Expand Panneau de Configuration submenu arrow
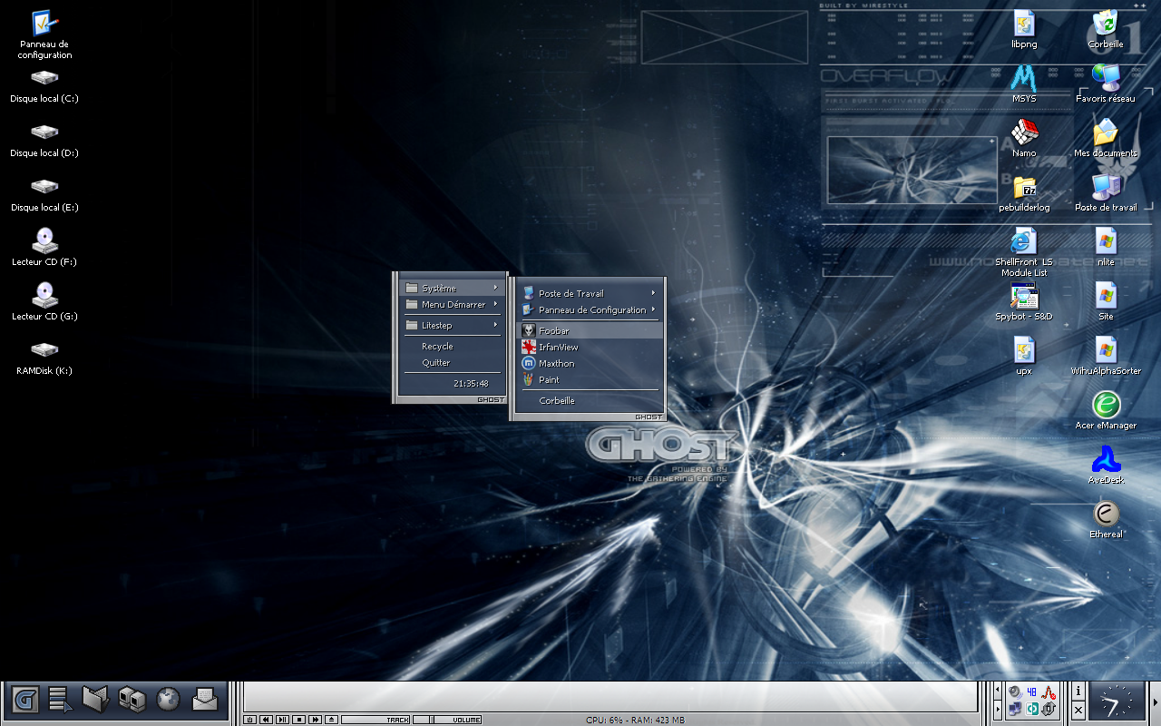1161x726 pixels. point(653,309)
